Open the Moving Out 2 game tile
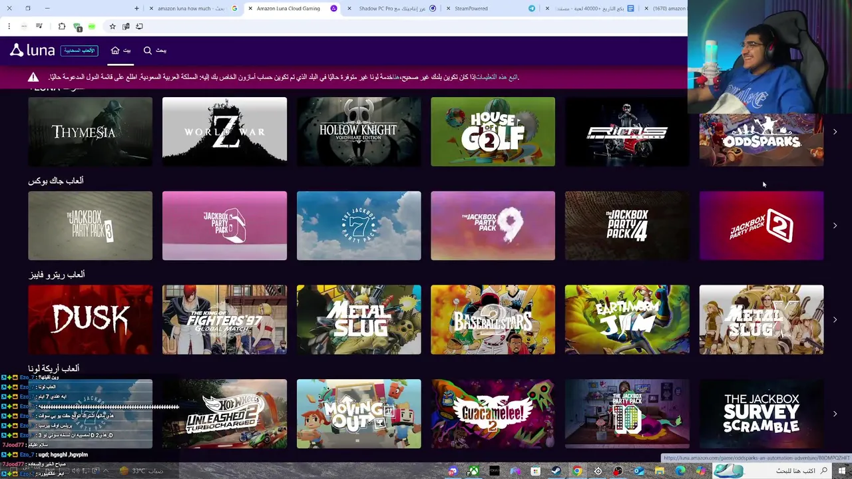Viewport: 852px width, 479px height. [x=359, y=413]
